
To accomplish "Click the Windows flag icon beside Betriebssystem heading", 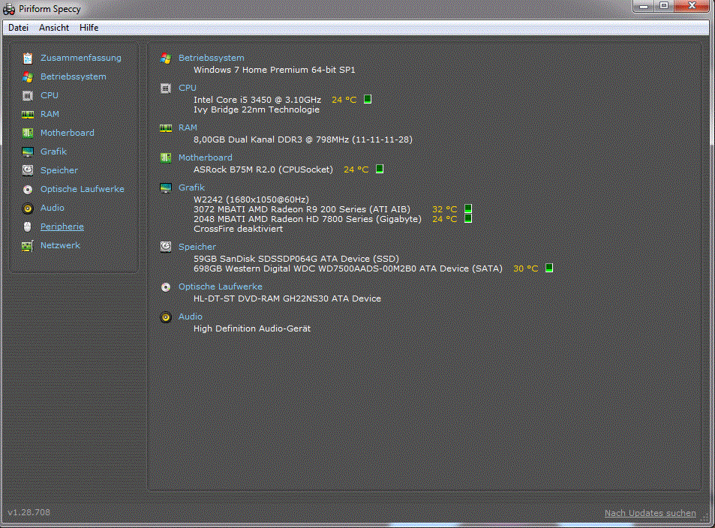I will click(x=166, y=58).
